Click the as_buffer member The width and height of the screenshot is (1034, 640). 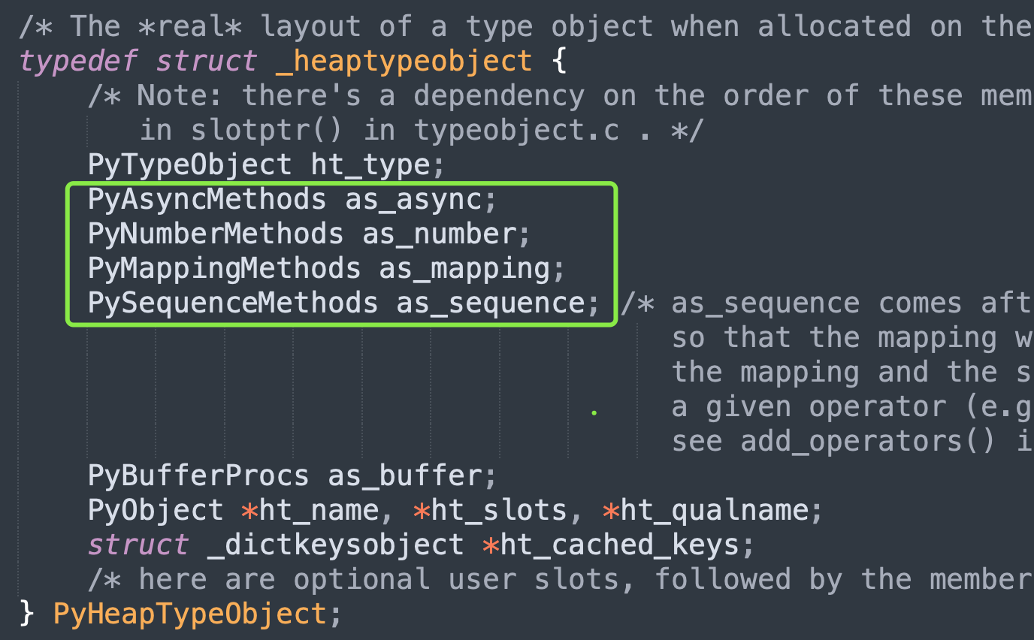pyautogui.click(x=404, y=476)
